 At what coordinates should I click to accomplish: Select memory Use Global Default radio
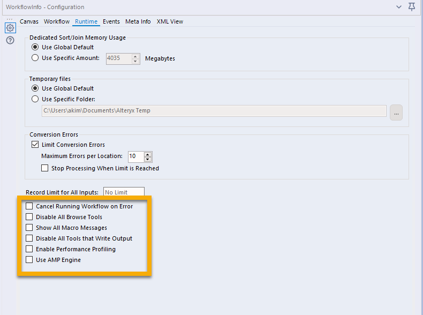click(35, 47)
